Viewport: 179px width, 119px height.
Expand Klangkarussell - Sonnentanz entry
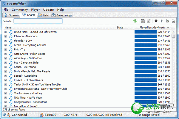tap(5, 102)
